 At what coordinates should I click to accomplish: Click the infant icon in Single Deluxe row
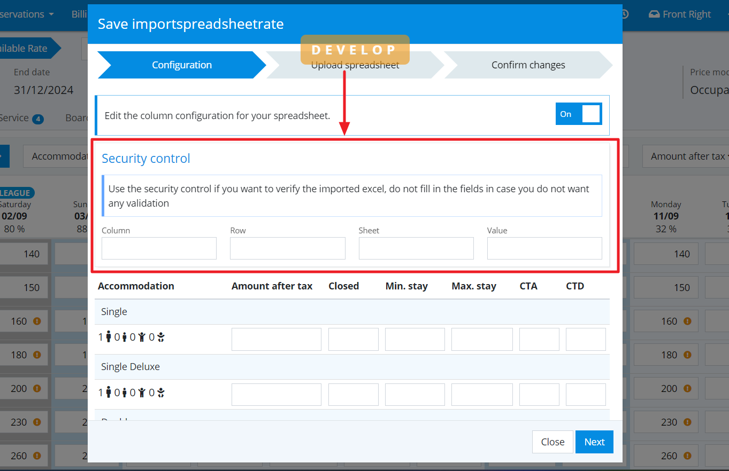click(x=160, y=393)
